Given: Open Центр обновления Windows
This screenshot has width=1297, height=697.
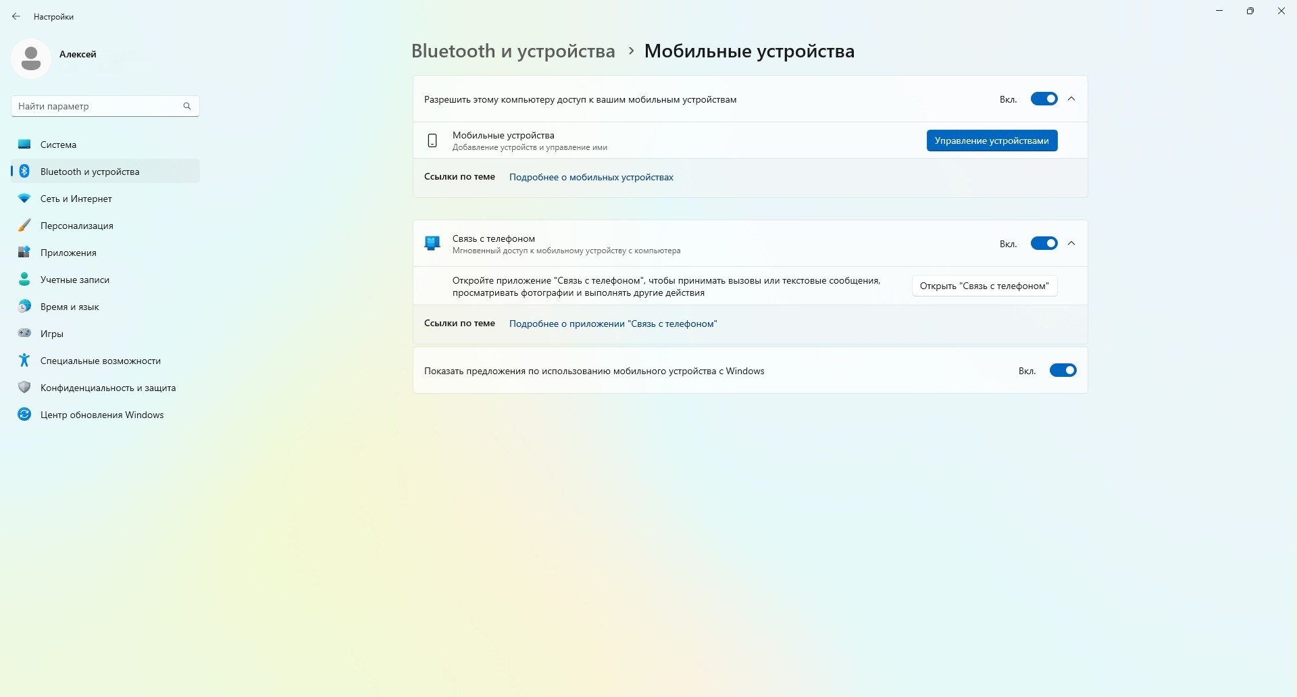Looking at the screenshot, I should click(105, 415).
